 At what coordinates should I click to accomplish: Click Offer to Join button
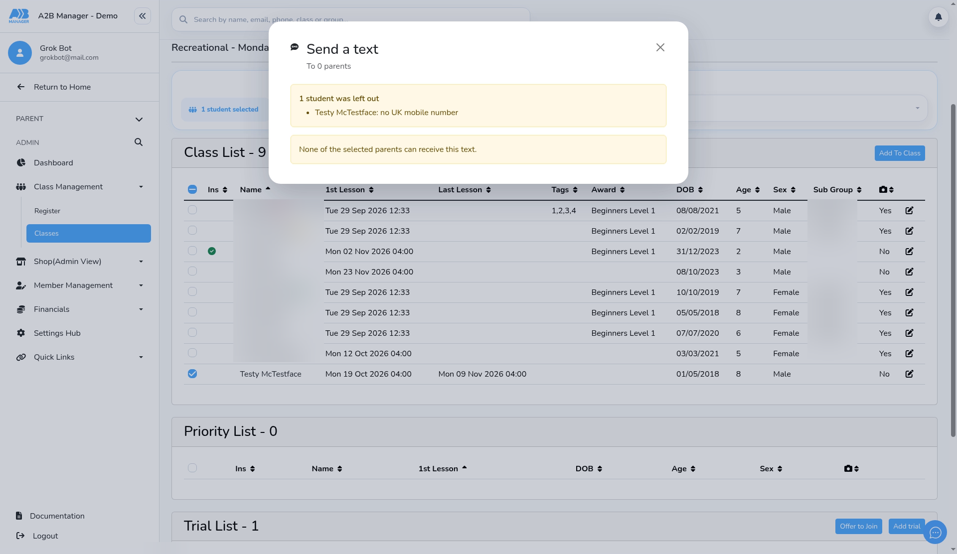[858, 527]
